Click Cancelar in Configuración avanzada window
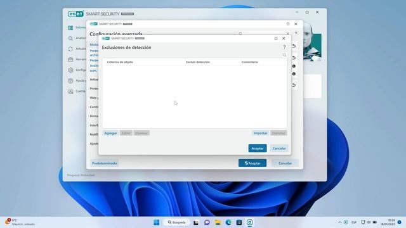 point(285,163)
